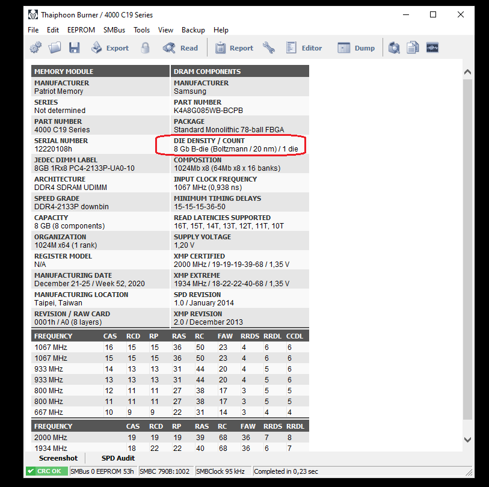Click speed grade 'DDR4-2133P downbin'
The width and height of the screenshot is (489, 487).
(72, 207)
